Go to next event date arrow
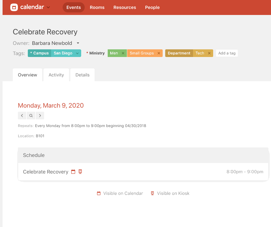 tap(40, 116)
